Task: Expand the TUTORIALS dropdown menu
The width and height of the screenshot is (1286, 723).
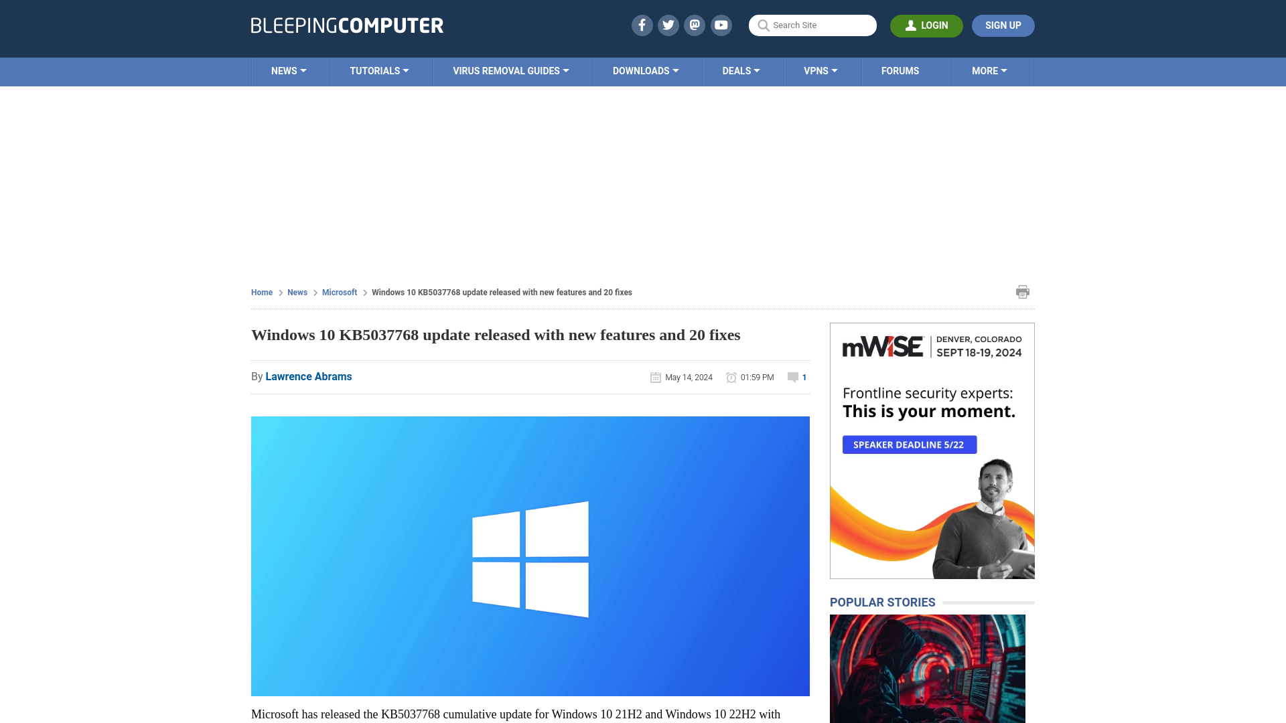Action: (x=379, y=70)
